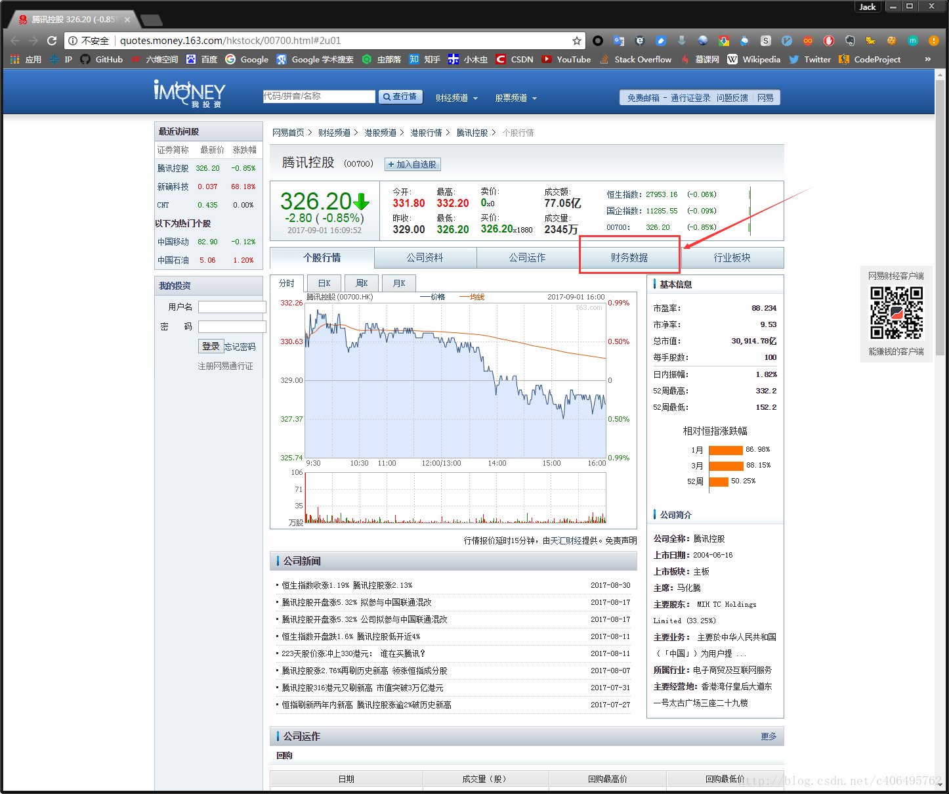Screen dimensions: 949x794
Task: Click the 网易首页 breadcrumb link
Action: point(288,133)
